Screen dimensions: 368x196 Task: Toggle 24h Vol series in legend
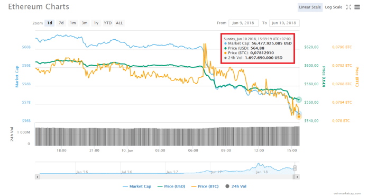(x=236, y=186)
